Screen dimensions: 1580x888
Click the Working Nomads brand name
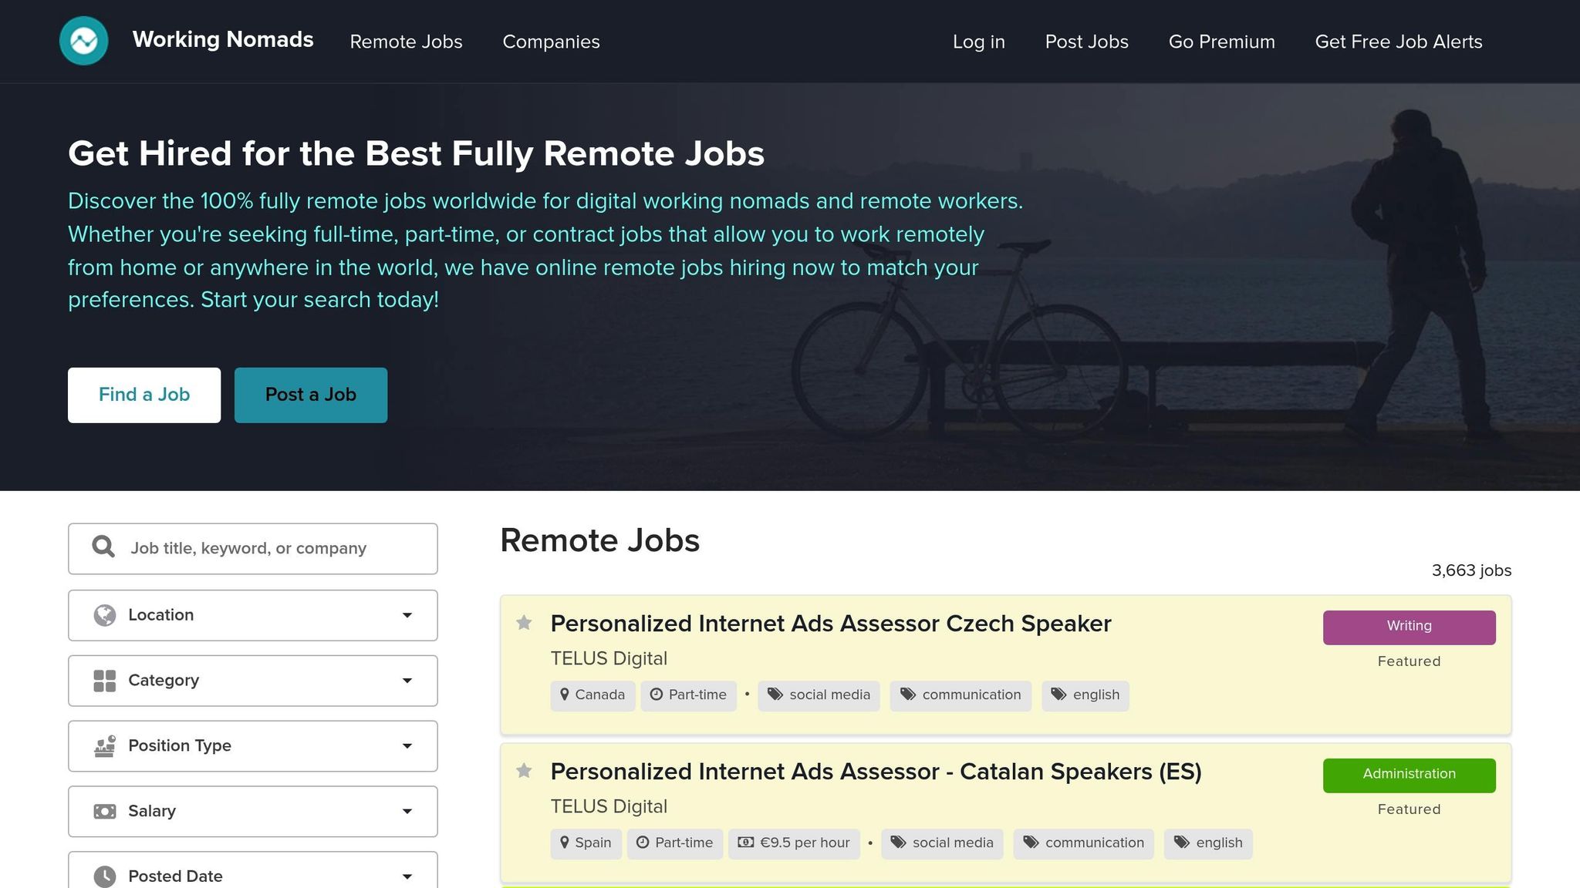point(223,39)
